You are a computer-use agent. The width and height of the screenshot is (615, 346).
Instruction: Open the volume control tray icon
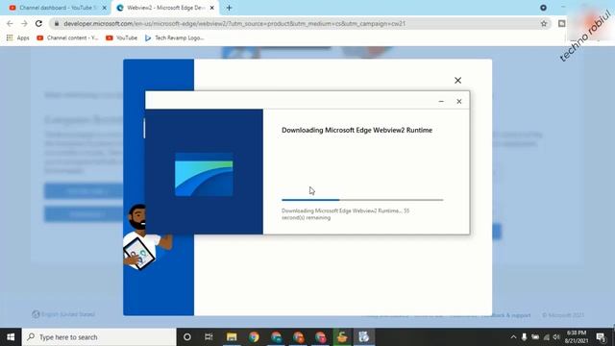(x=556, y=337)
